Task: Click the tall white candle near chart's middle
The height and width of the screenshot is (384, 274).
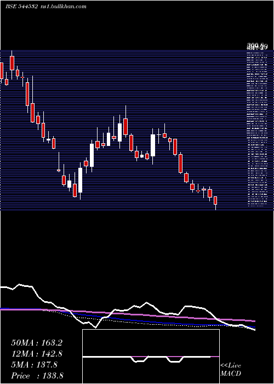Action: pyautogui.click(x=153, y=146)
